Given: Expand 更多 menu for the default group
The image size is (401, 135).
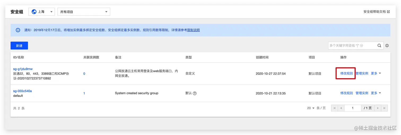Looking at the screenshot, I should pos(376,93).
